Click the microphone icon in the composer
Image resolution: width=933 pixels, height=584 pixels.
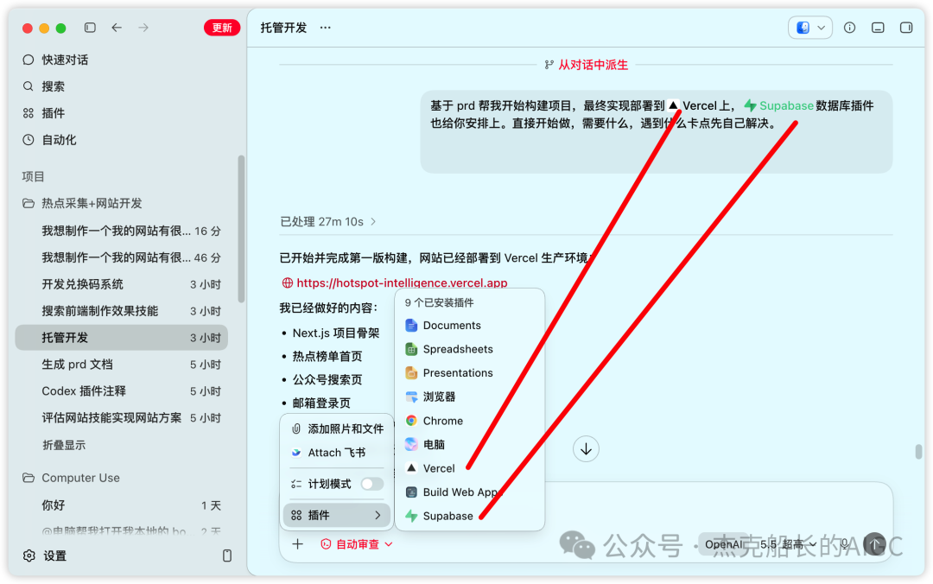[x=844, y=543]
